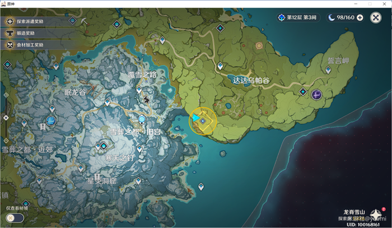Open 龙脊雪山 region selector
This screenshot has height=228, width=392.
tap(354, 212)
